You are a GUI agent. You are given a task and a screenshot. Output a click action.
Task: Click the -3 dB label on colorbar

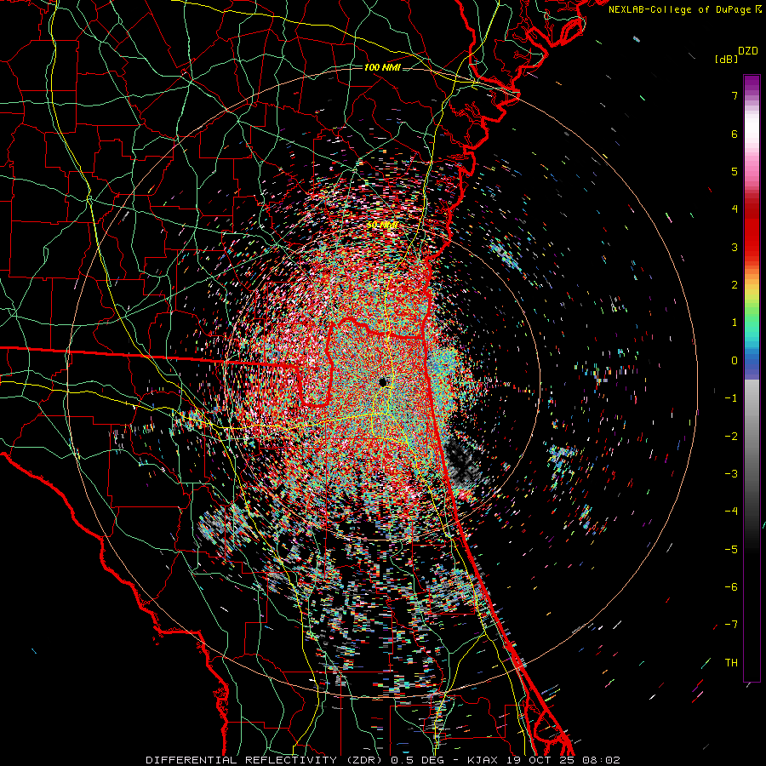[731, 474]
